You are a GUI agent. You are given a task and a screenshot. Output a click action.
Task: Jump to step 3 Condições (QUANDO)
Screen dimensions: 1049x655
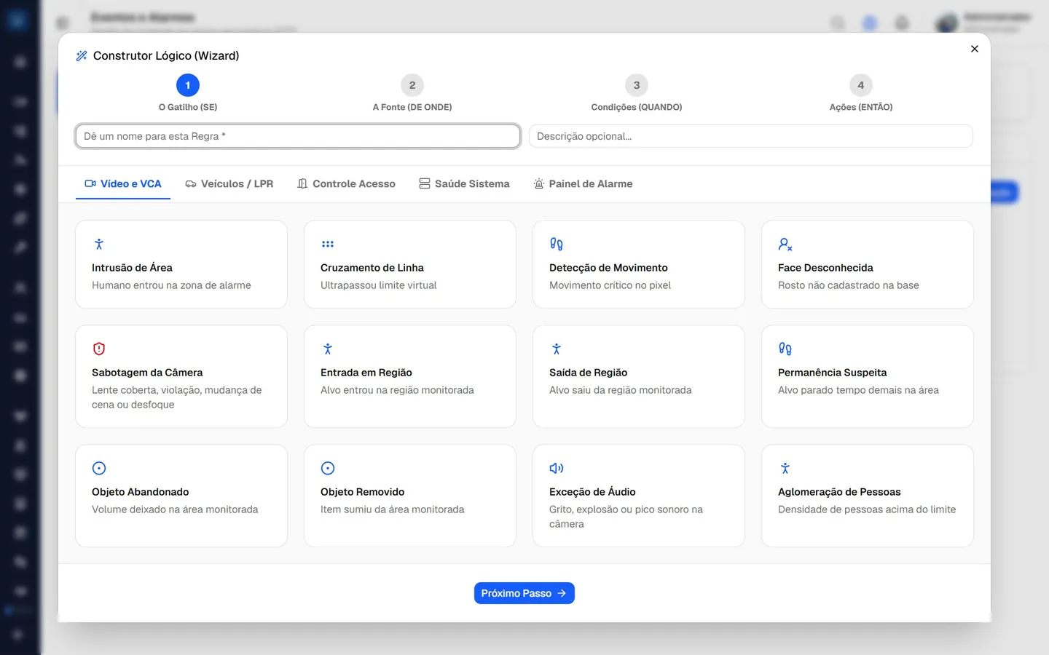click(637, 93)
